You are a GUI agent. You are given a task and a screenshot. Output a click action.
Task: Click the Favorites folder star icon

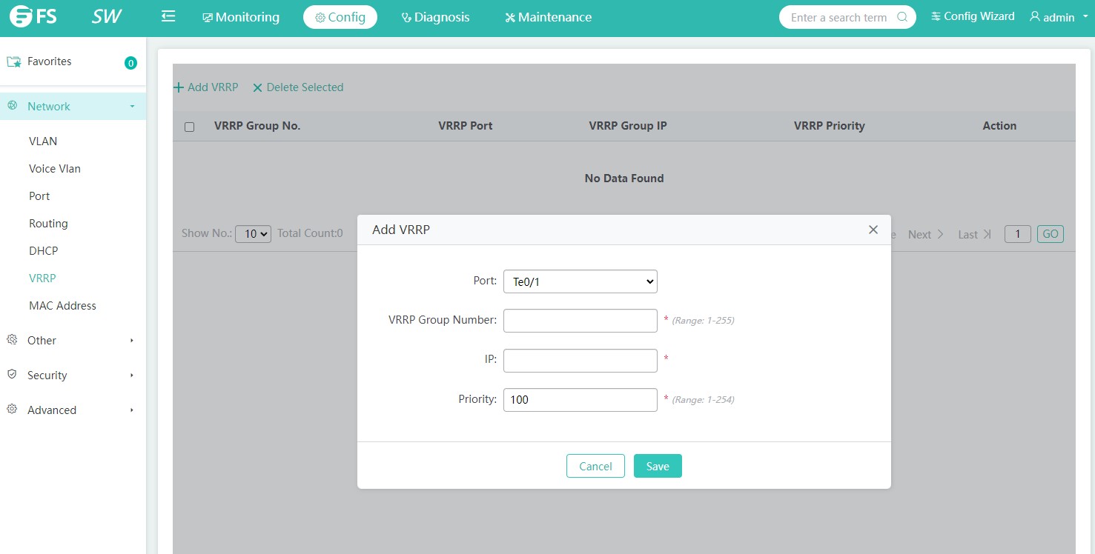(x=14, y=61)
